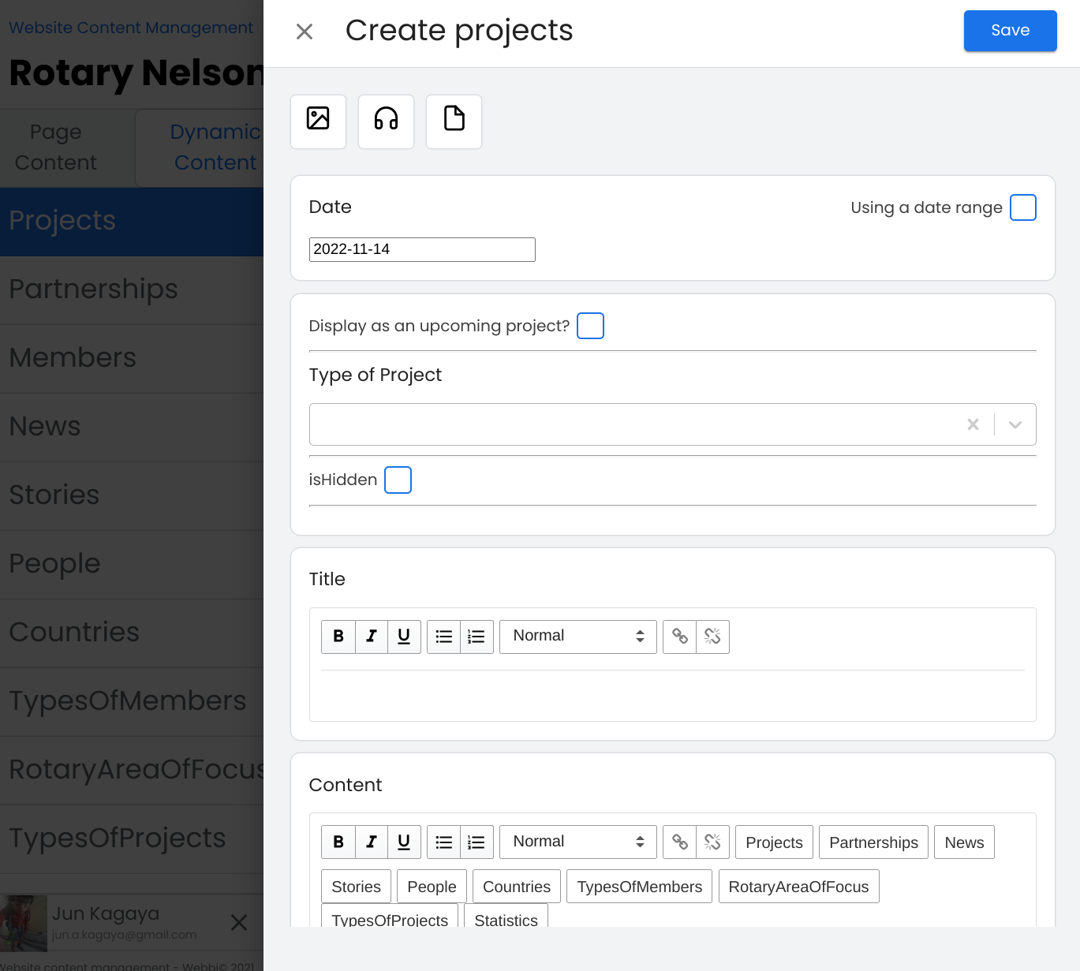
Task: Remove link in Title editor
Action: coord(712,637)
